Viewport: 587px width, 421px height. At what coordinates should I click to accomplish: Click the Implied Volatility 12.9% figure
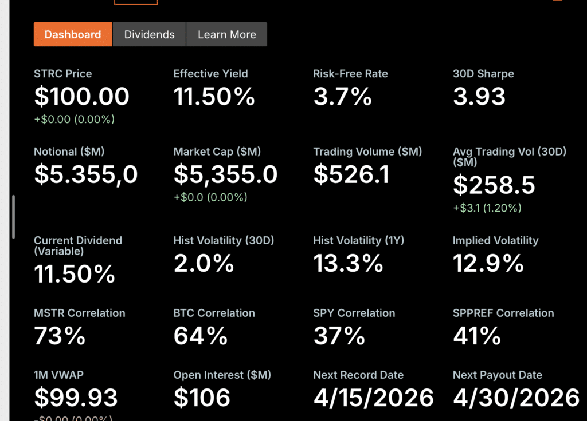coord(488,263)
